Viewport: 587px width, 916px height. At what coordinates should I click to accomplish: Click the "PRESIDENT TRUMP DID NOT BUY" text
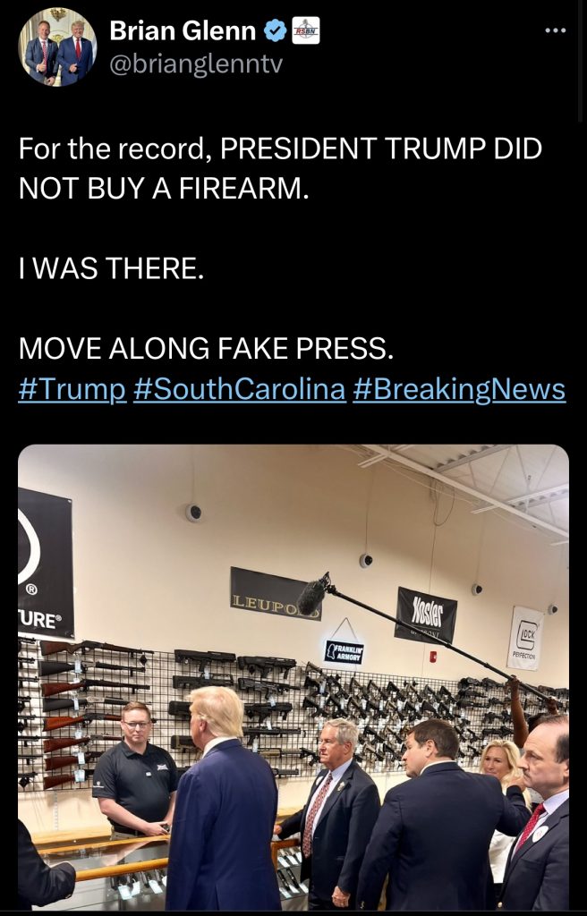280,169
